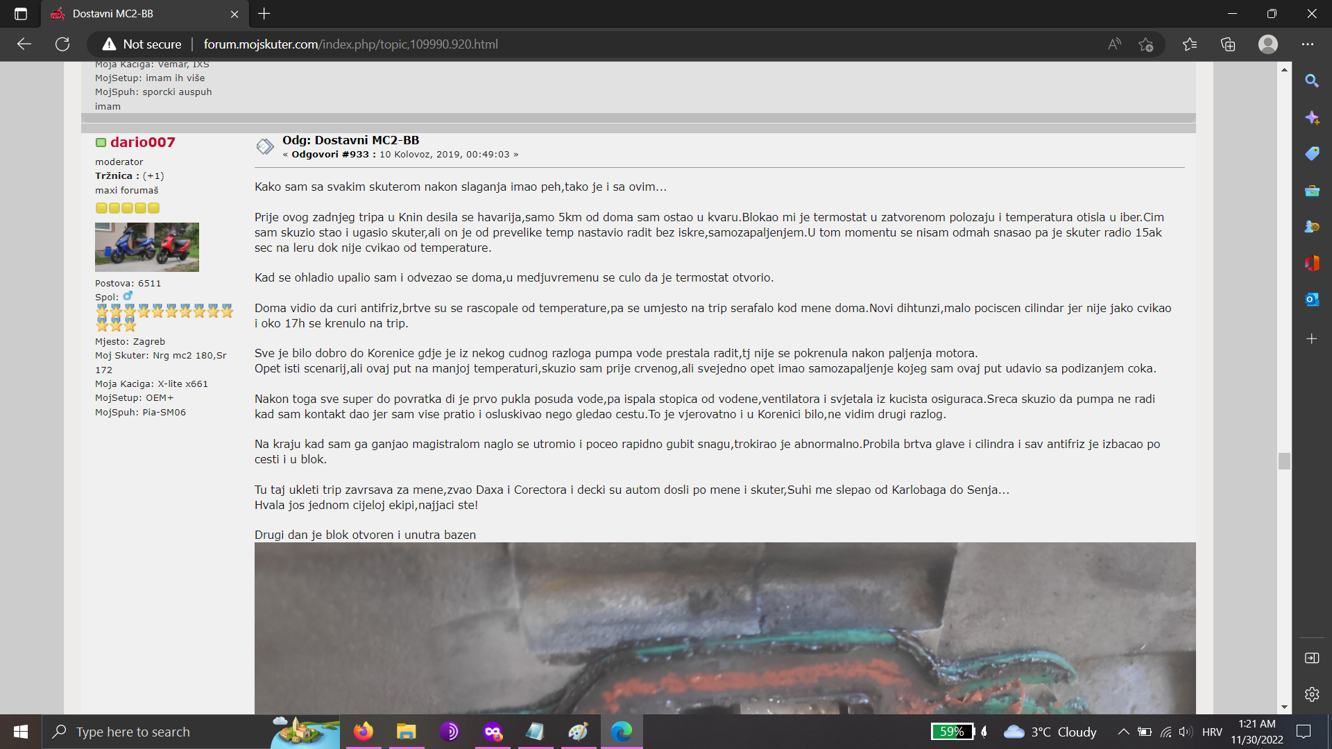The width and height of the screenshot is (1332, 749).
Task: Open the clock and calendar flyout
Action: [1256, 732]
